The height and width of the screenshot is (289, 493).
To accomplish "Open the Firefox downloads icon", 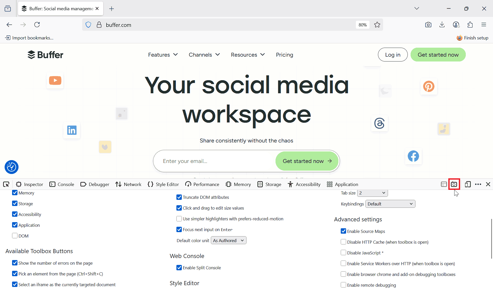I will [442, 25].
